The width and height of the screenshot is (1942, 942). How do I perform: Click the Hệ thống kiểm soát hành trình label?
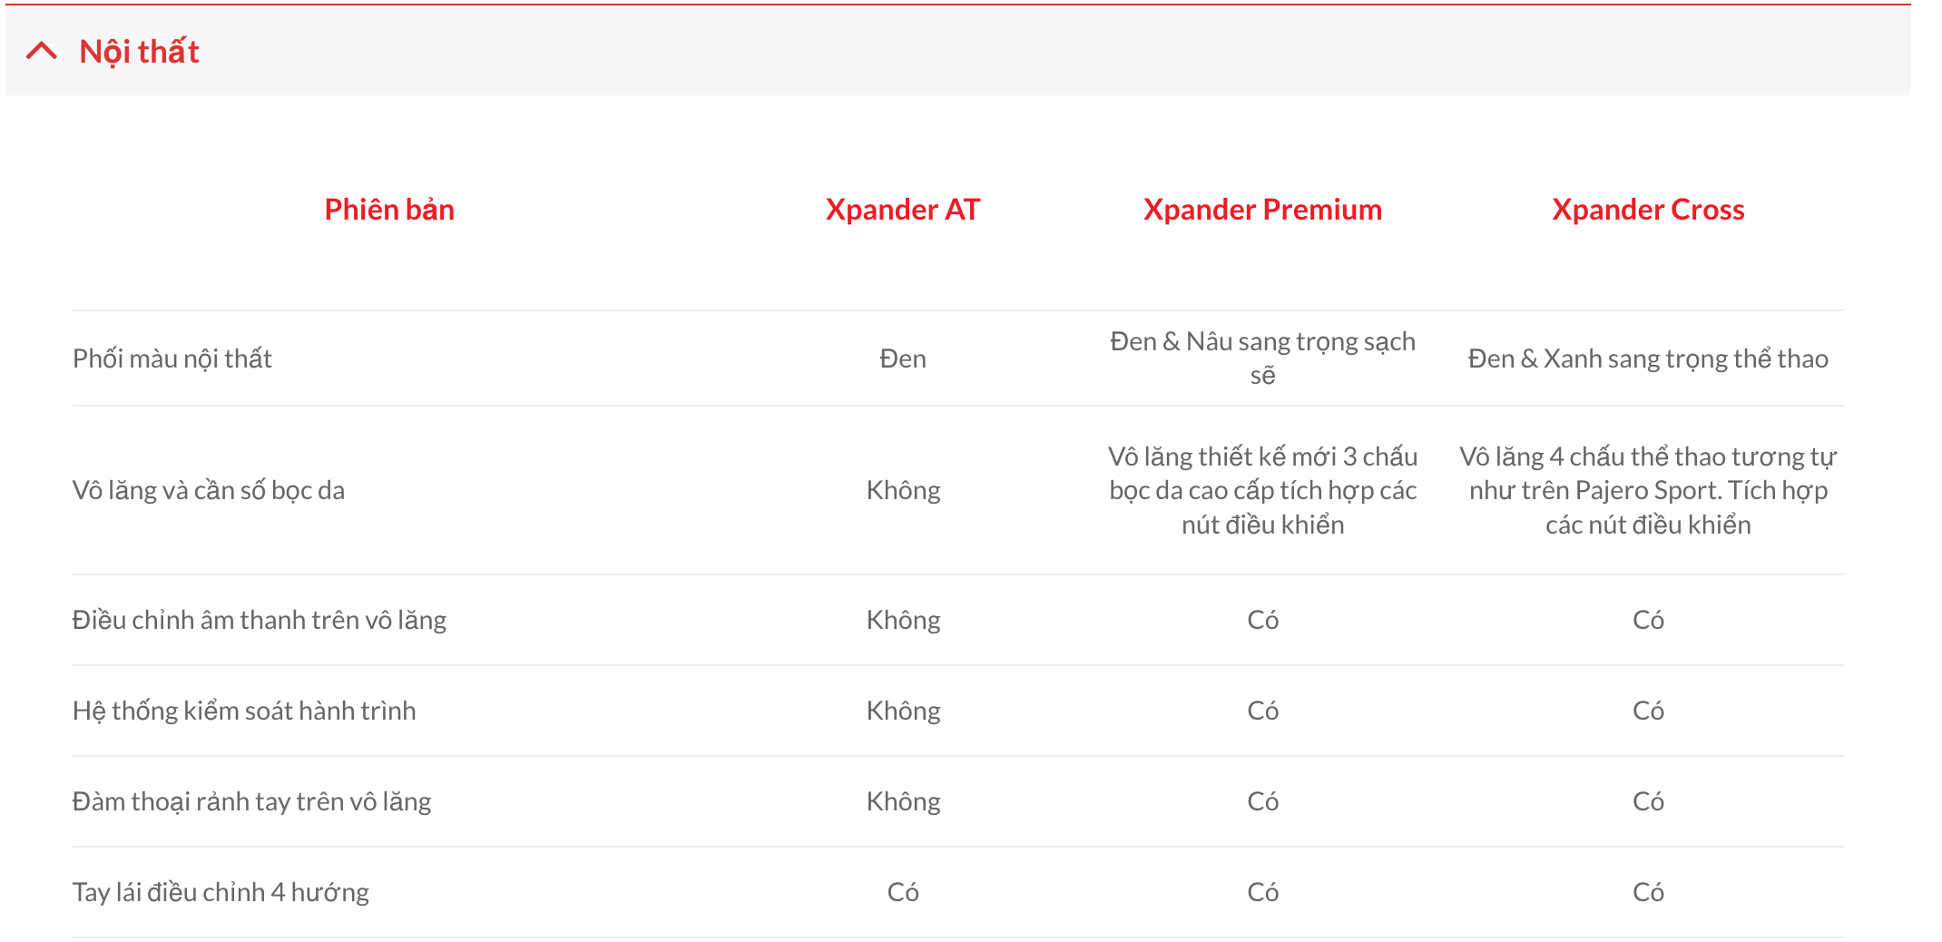tap(244, 711)
